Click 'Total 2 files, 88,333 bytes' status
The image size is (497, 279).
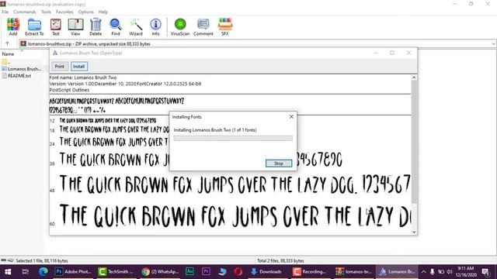pos(280,260)
